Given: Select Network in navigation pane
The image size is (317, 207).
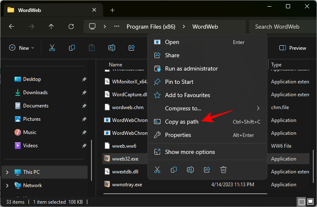Looking at the screenshot, I should (32, 185).
